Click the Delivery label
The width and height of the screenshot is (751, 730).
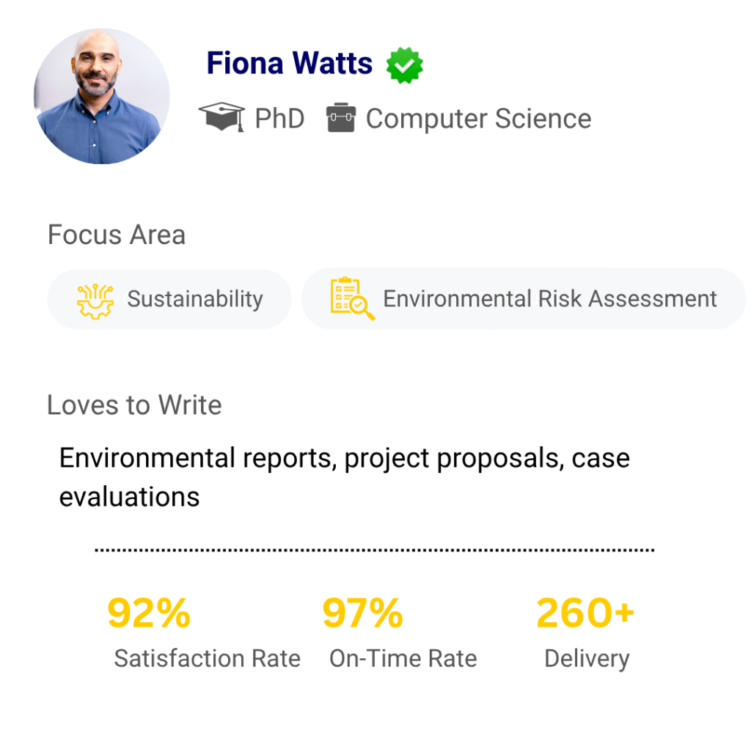(587, 658)
